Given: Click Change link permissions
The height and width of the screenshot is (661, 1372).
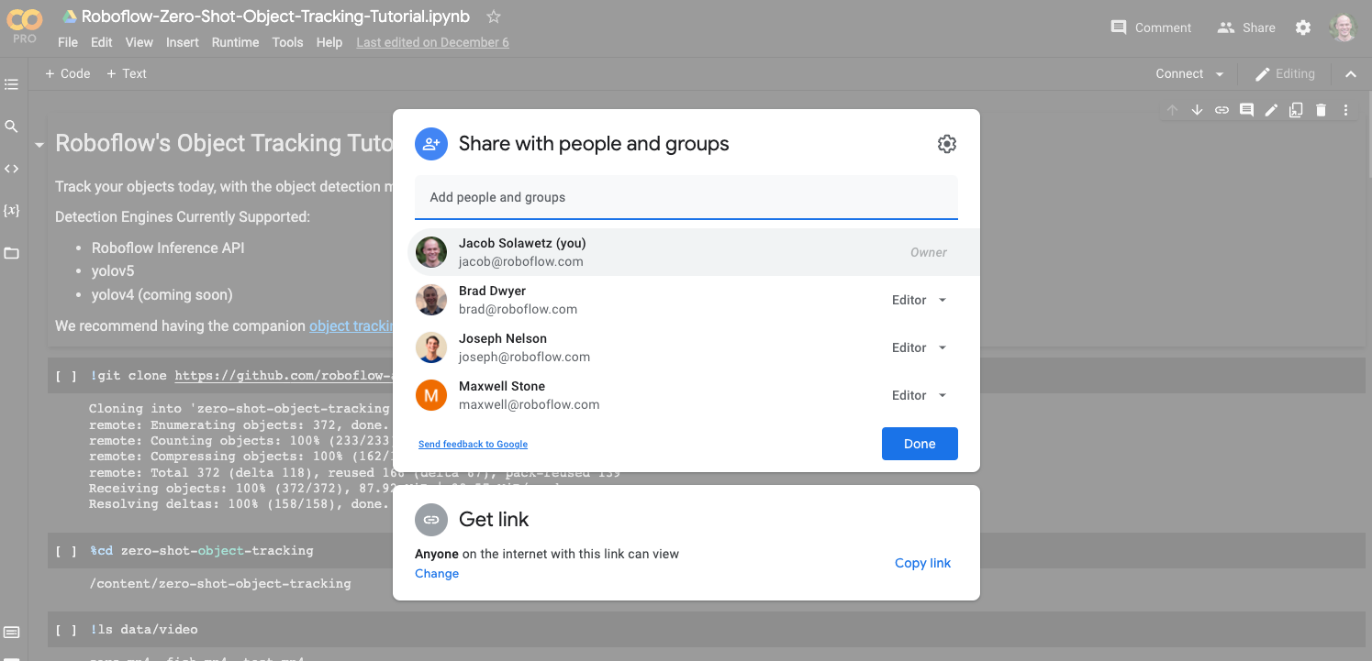Looking at the screenshot, I should click(437, 573).
